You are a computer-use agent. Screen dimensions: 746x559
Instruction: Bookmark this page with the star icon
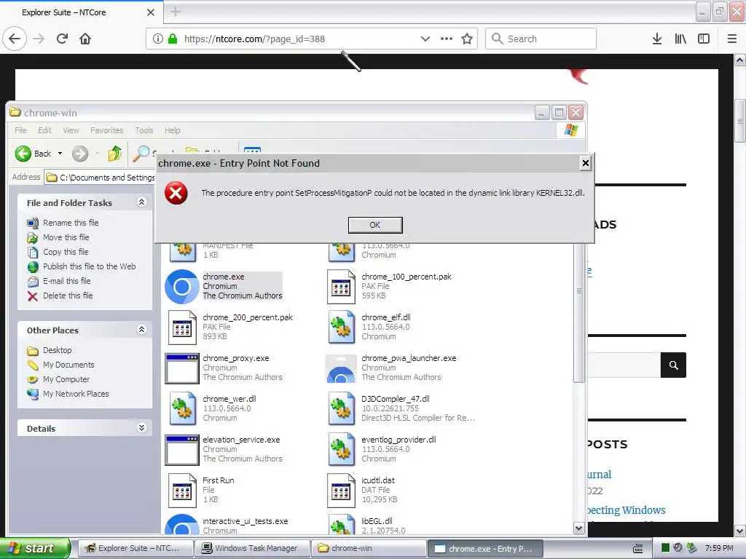[467, 39]
